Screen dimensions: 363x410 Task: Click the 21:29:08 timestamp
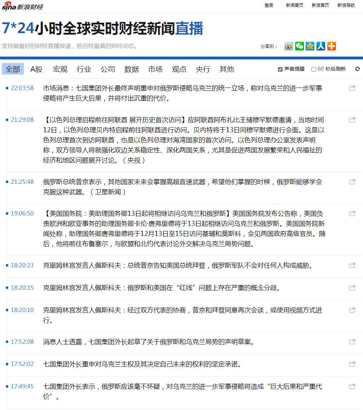[22, 120]
